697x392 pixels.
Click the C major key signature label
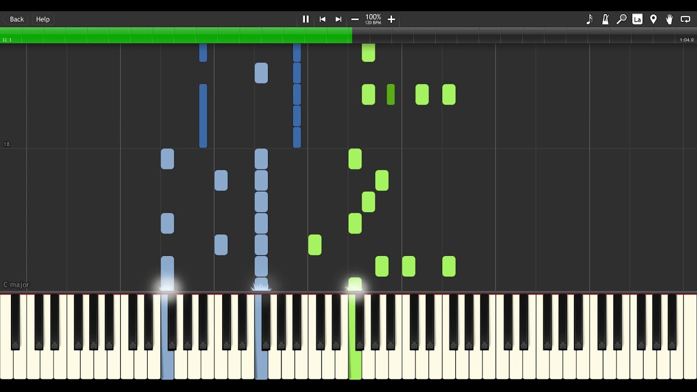click(16, 285)
